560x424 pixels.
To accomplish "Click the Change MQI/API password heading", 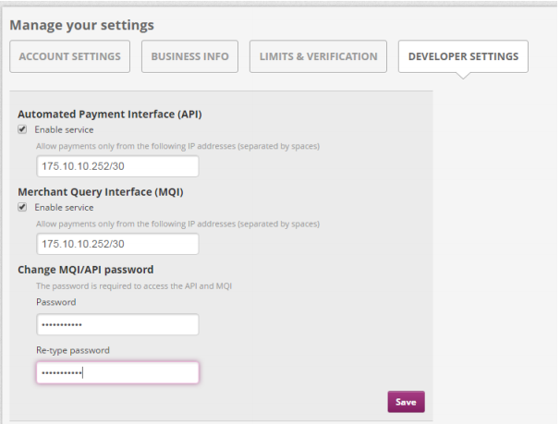I will pyautogui.click(x=86, y=270).
